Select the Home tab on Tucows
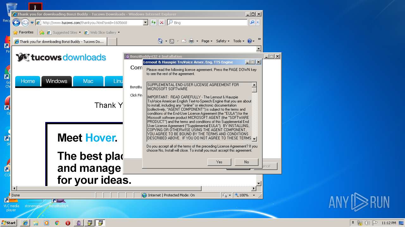The width and height of the screenshot is (405, 227). pyautogui.click(x=28, y=81)
